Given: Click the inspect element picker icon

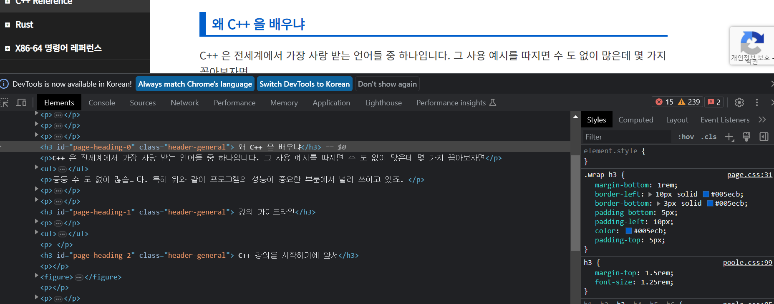Looking at the screenshot, I should 4,102.
